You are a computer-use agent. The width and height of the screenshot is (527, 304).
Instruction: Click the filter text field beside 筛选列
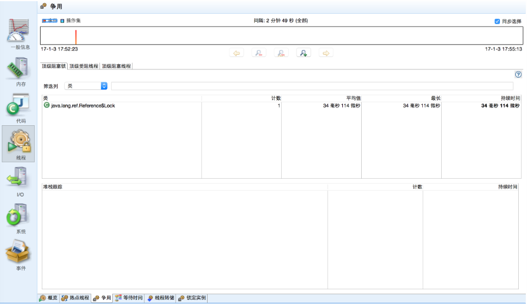(x=312, y=86)
